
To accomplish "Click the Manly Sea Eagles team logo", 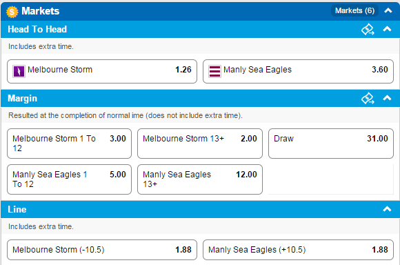I will point(214,71).
